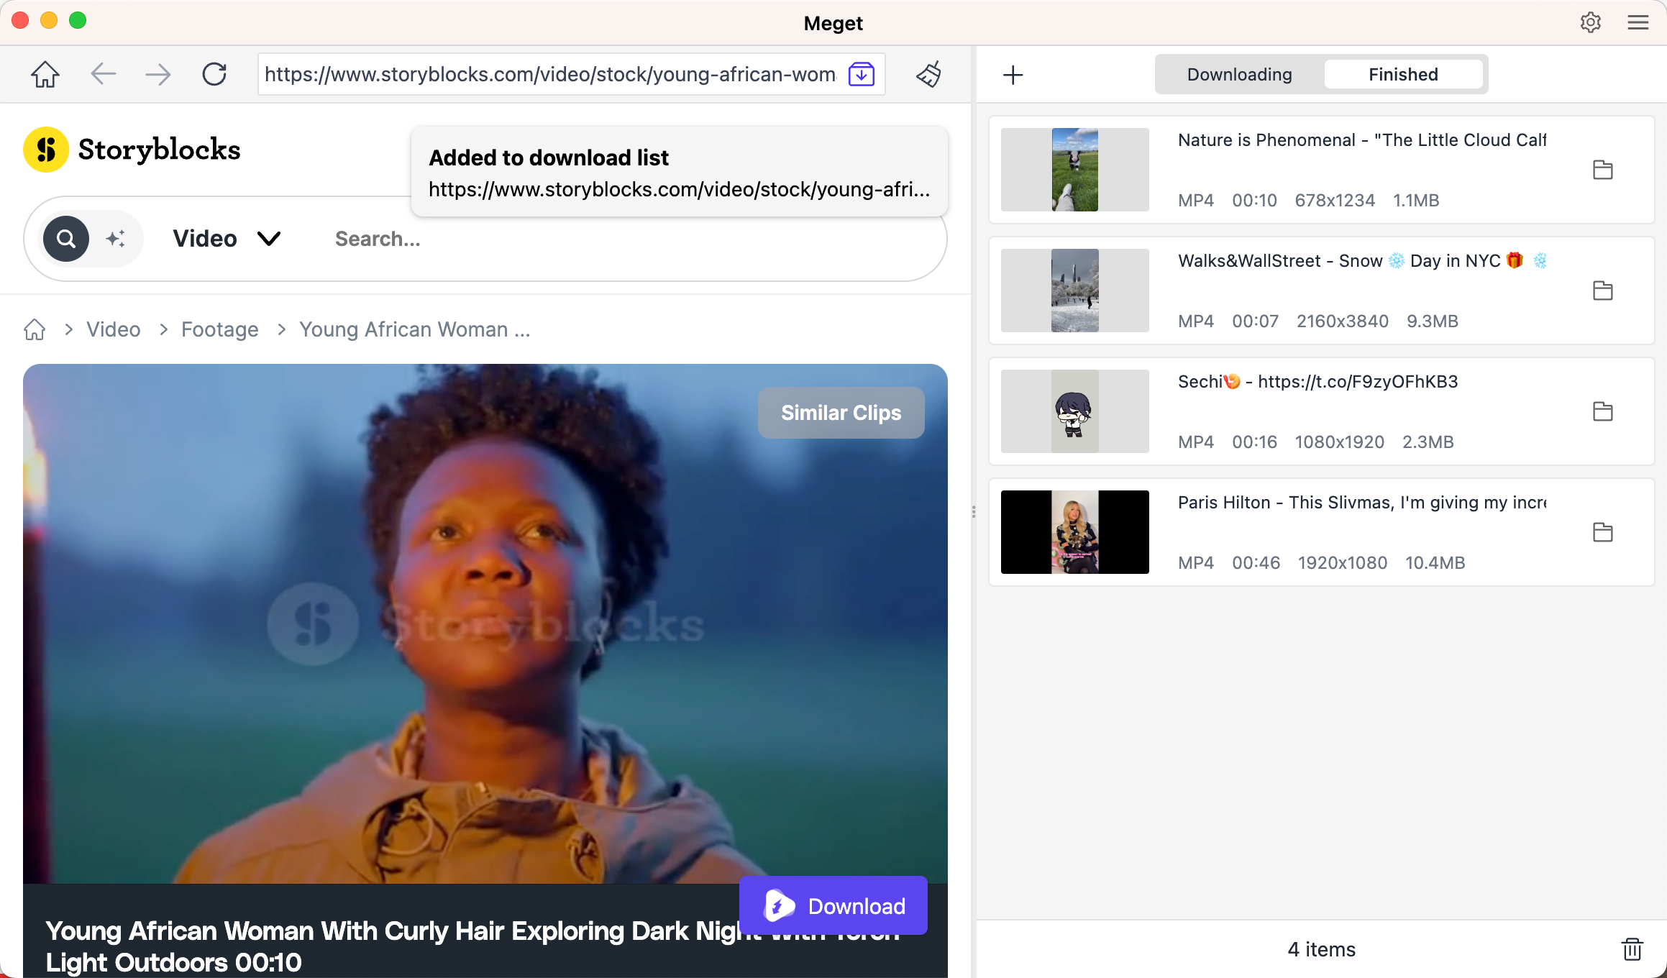Click the download icon in the URL bar
The image size is (1667, 978).
point(862,74)
